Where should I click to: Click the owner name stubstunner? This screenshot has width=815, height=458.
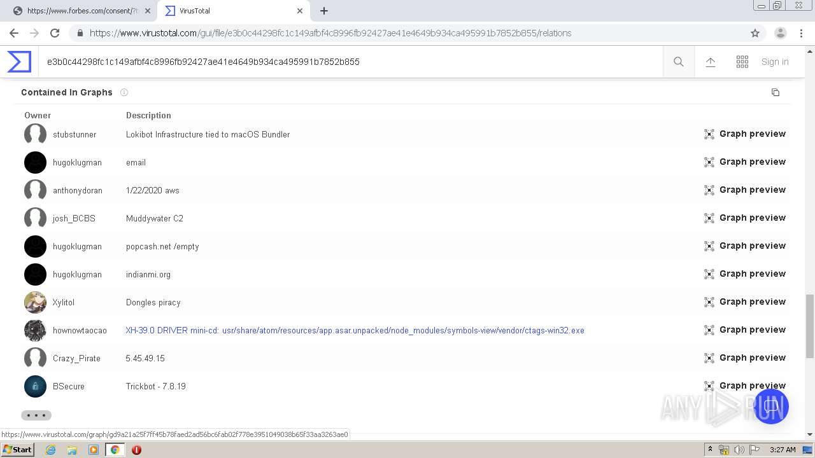coord(74,134)
